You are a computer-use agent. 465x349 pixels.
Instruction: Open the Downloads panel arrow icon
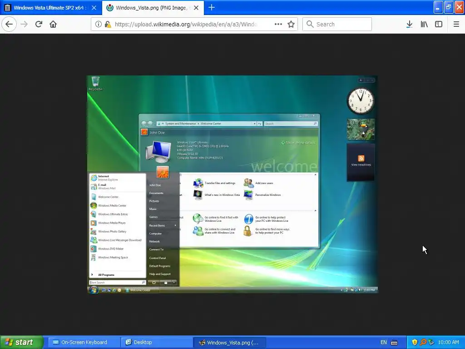409,24
